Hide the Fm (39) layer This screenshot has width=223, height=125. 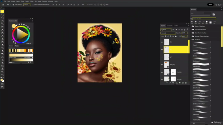[x=162, y=80]
